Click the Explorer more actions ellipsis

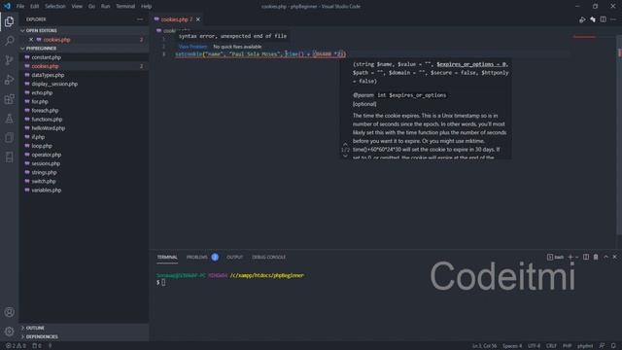click(x=140, y=19)
